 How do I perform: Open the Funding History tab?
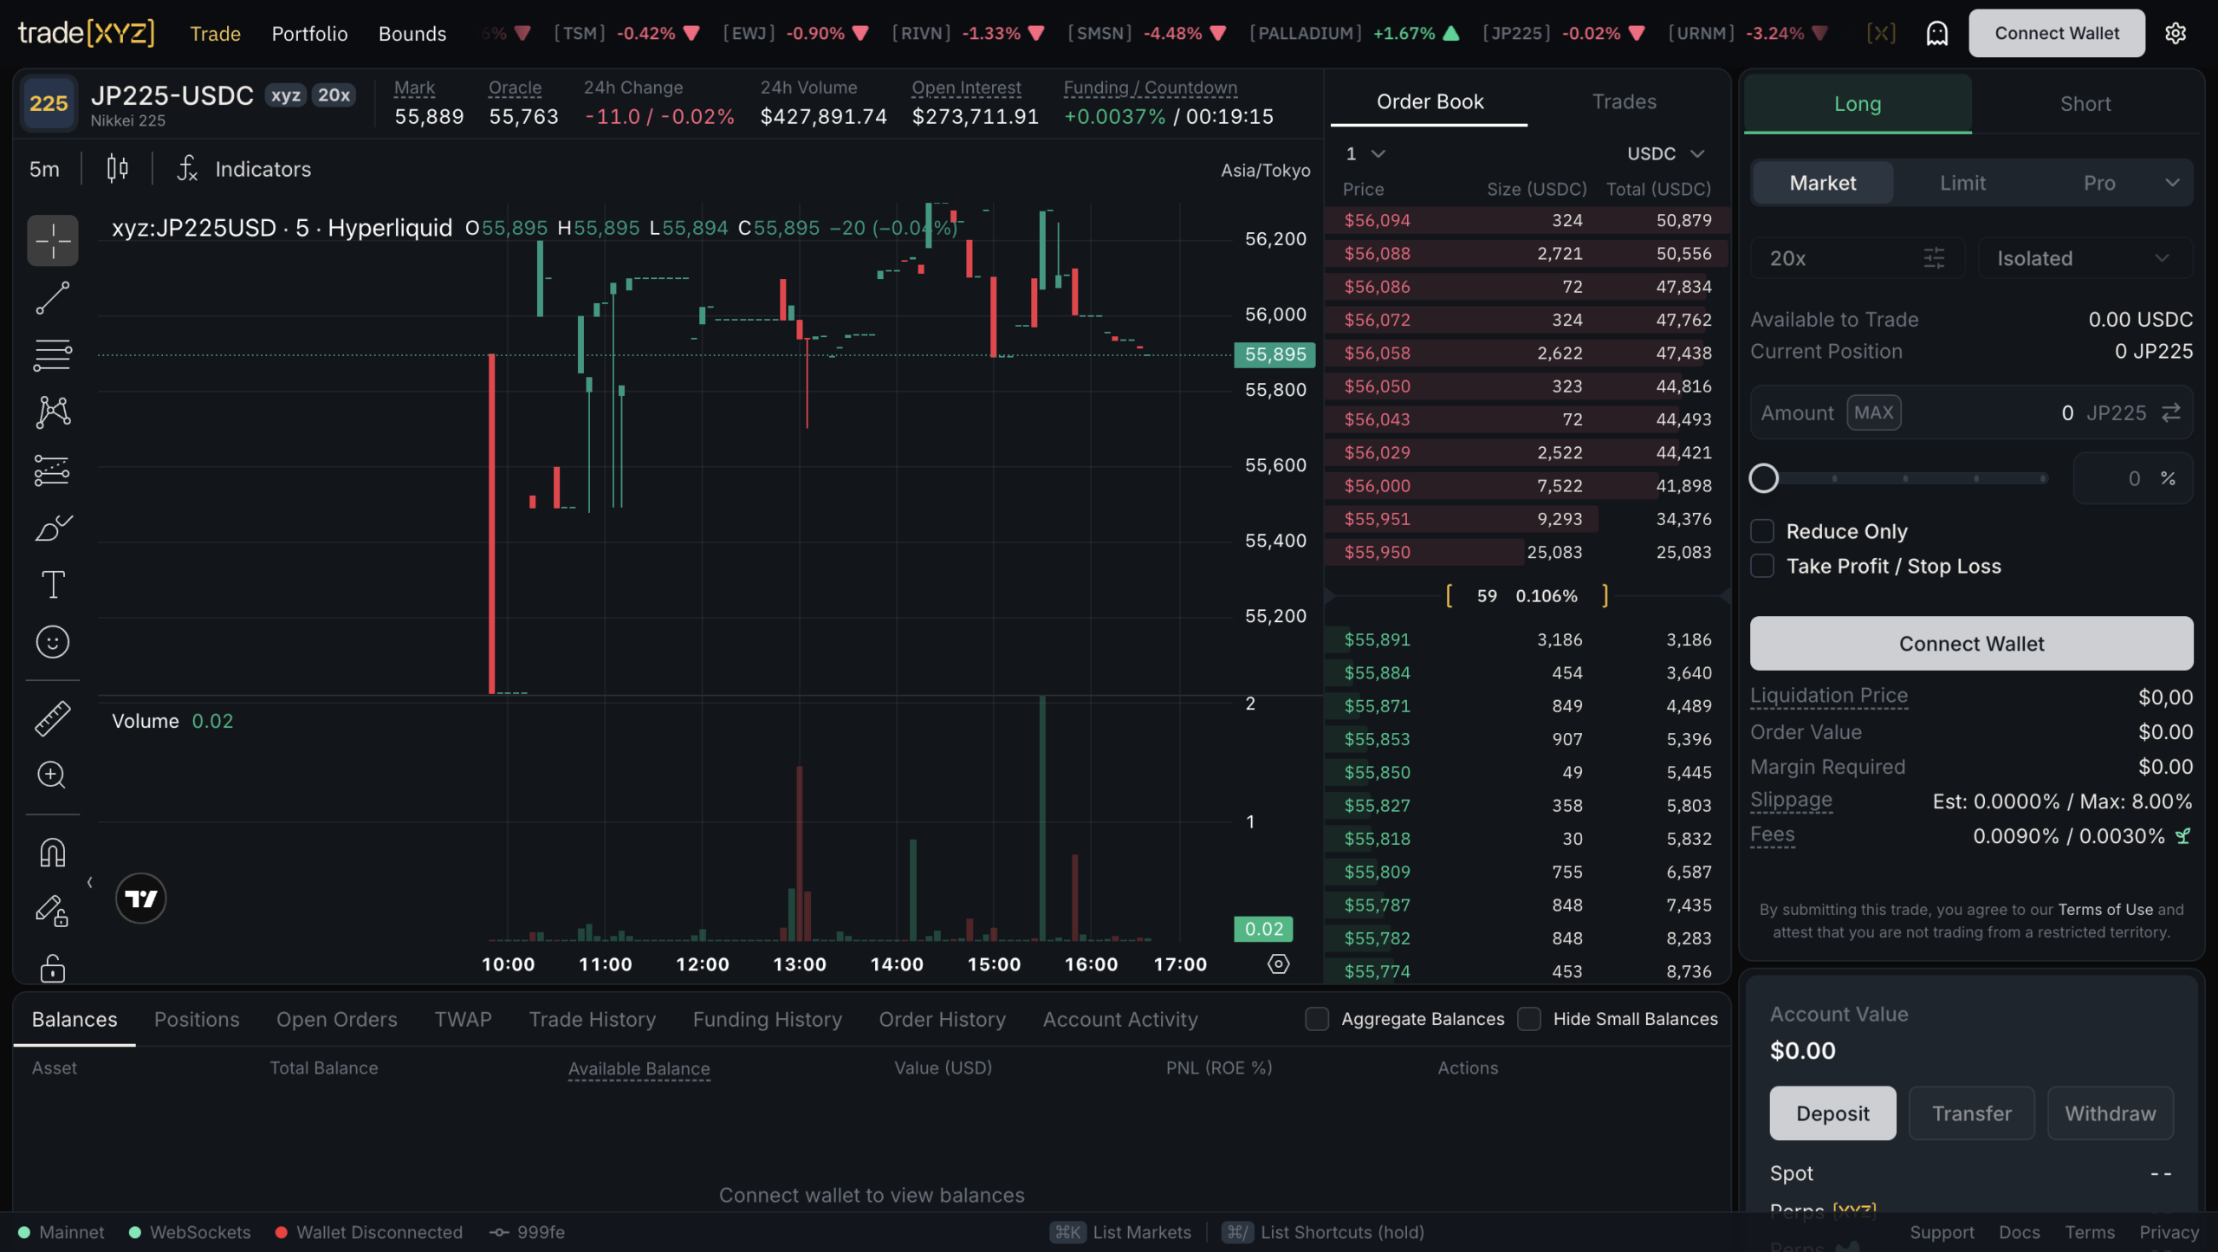[767, 1019]
